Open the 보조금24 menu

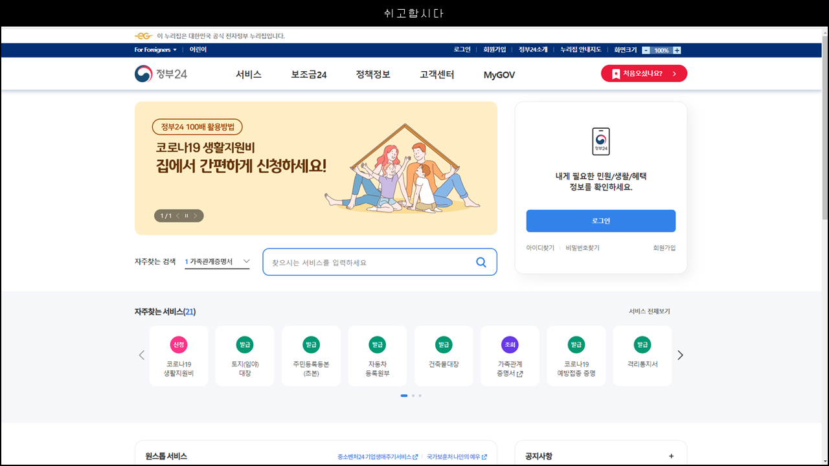pos(309,74)
